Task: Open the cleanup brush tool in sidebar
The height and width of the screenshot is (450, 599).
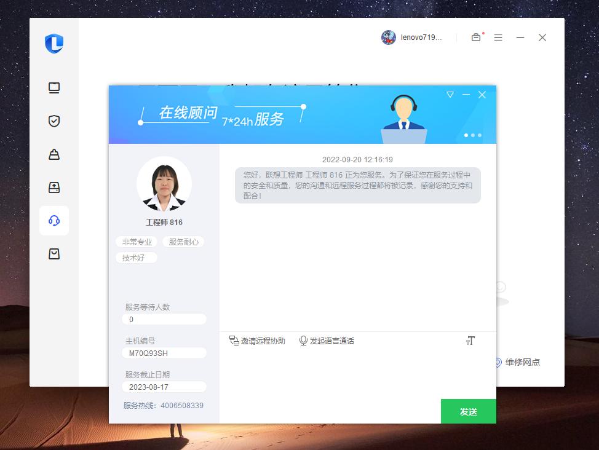Action: [54, 154]
